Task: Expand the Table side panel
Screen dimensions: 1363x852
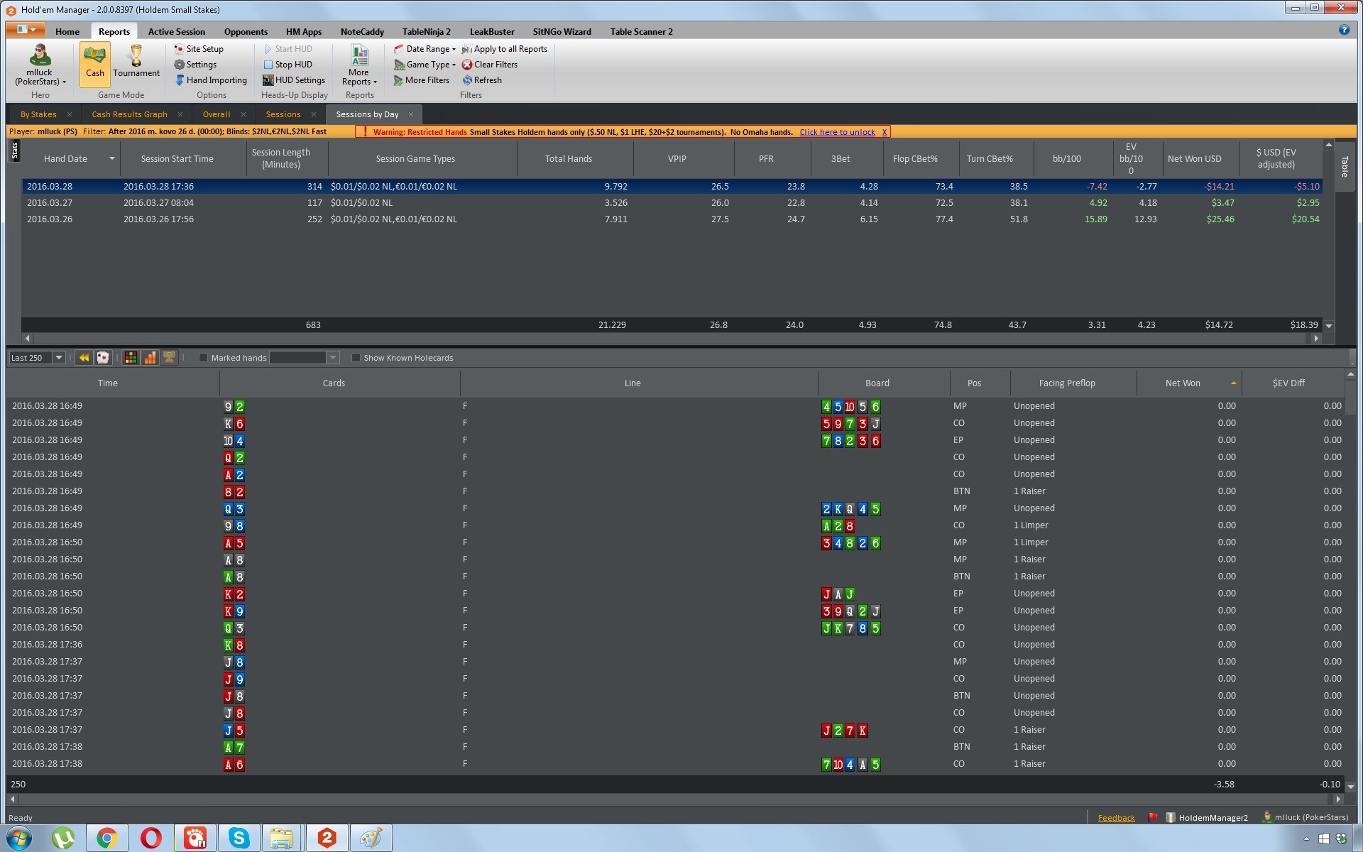Action: [x=1345, y=167]
